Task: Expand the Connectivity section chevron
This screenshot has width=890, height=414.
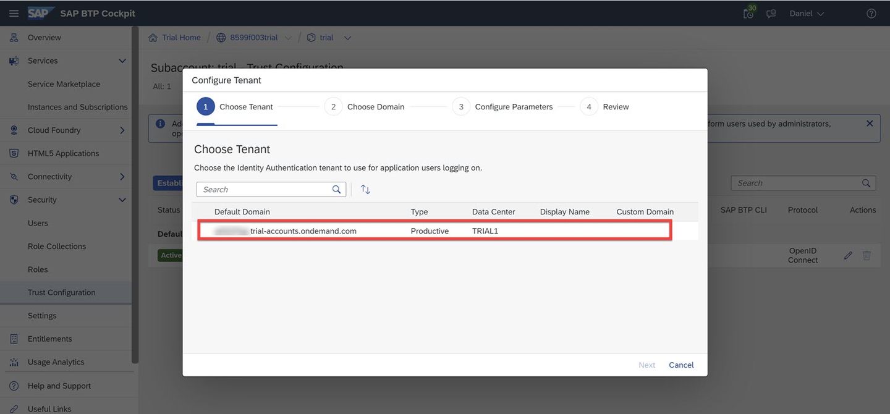Action: [x=122, y=177]
